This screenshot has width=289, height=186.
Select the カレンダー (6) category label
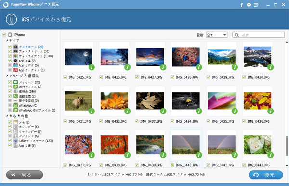click(x=28, y=127)
